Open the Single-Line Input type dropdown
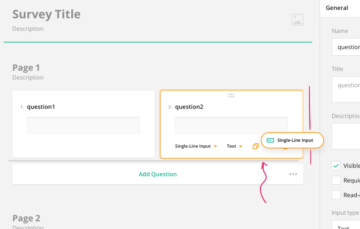 coord(196,146)
